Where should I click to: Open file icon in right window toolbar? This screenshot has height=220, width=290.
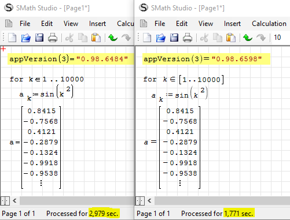click(x=161, y=38)
